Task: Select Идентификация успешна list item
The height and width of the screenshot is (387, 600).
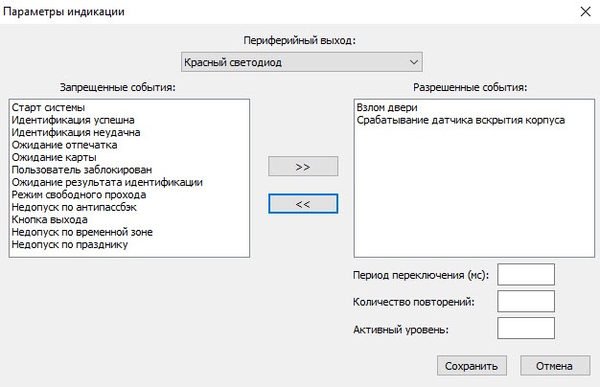Action: point(73,120)
